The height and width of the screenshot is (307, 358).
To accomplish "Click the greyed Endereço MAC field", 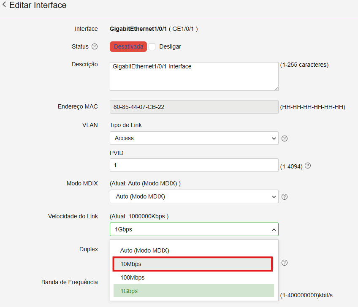I will click(194, 107).
